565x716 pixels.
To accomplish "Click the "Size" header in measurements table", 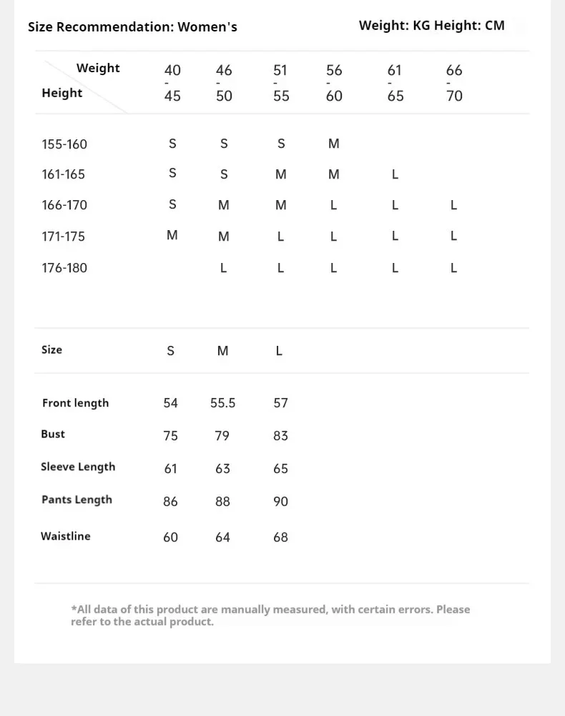I will (51, 350).
